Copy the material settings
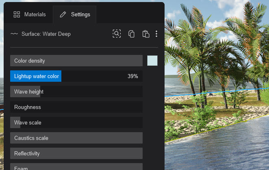The height and width of the screenshot is (170, 269). click(131, 34)
